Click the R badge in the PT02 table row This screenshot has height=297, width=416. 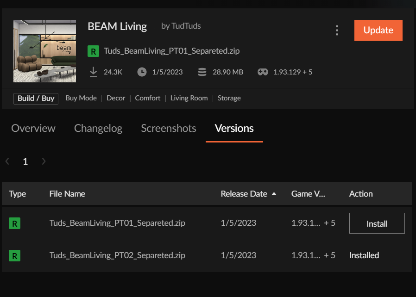(x=15, y=255)
